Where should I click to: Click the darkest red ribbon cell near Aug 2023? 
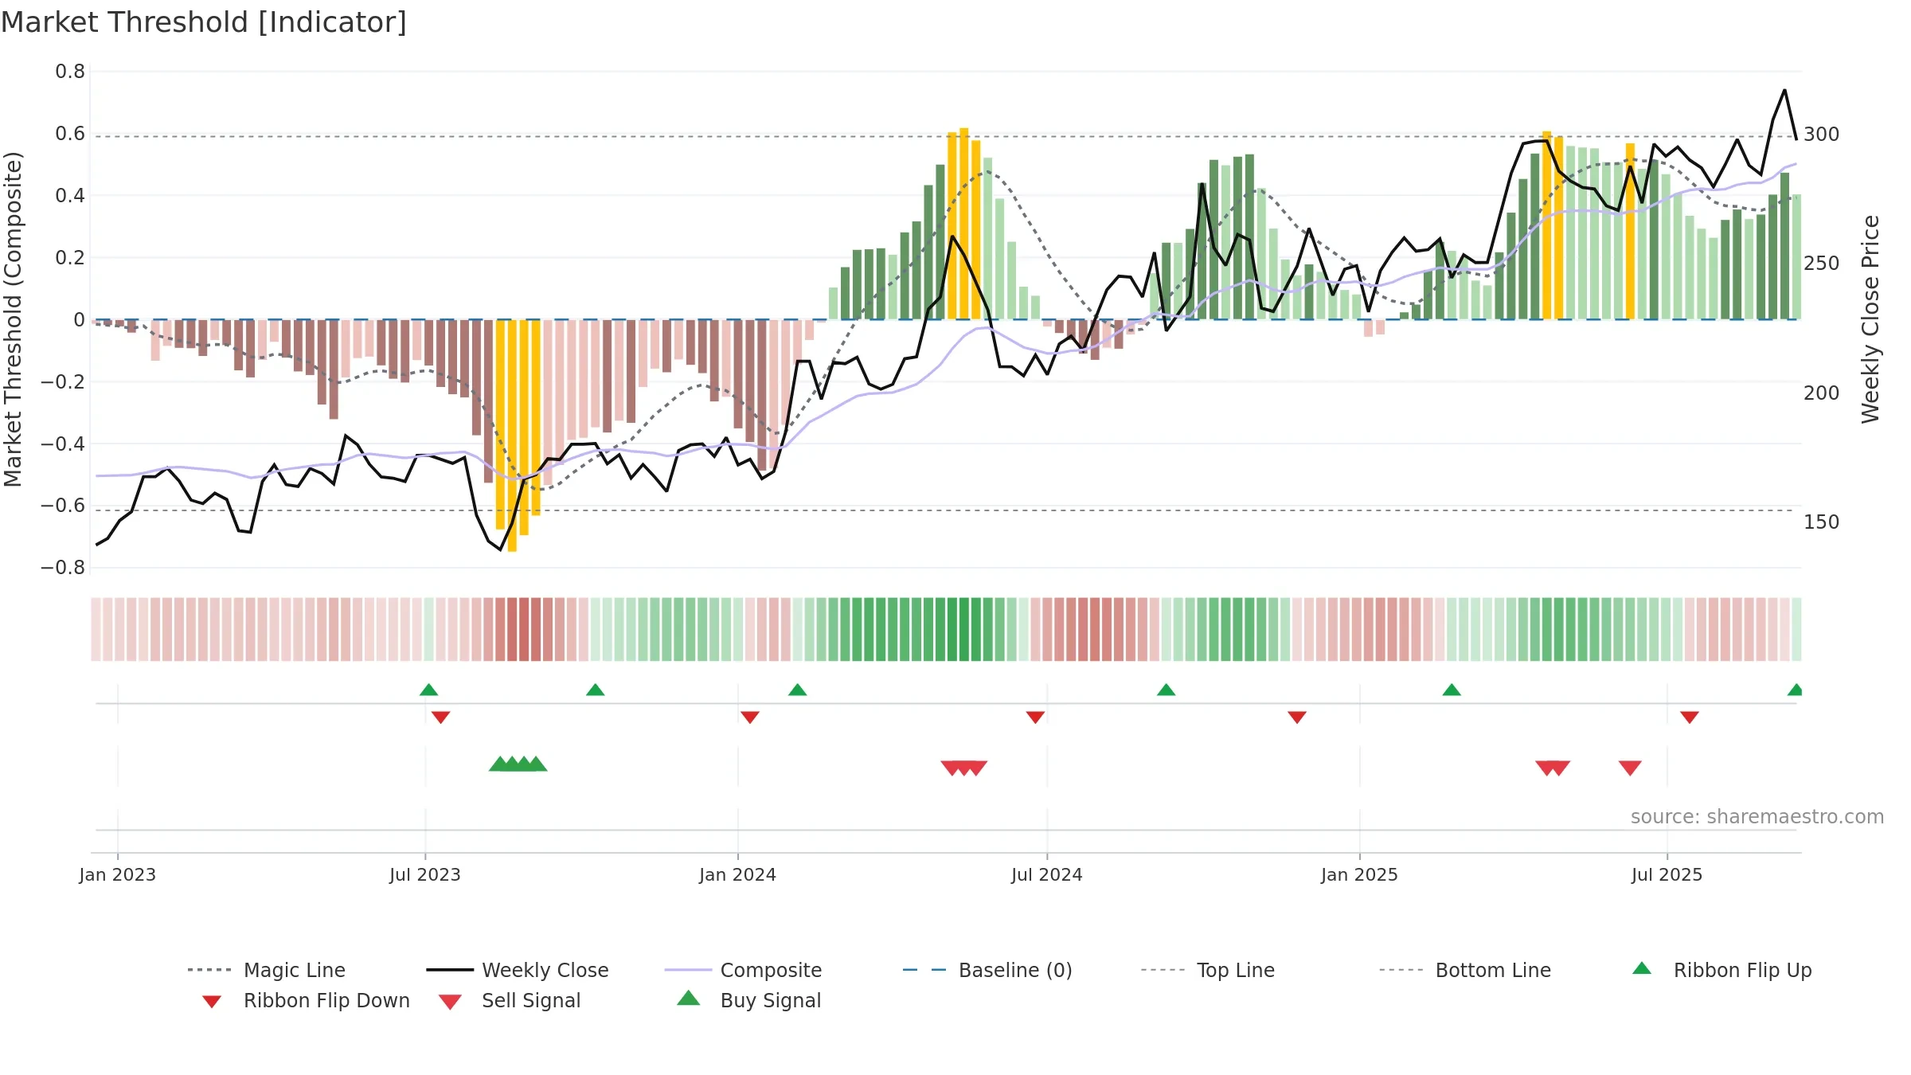pyautogui.click(x=524, y=629)
